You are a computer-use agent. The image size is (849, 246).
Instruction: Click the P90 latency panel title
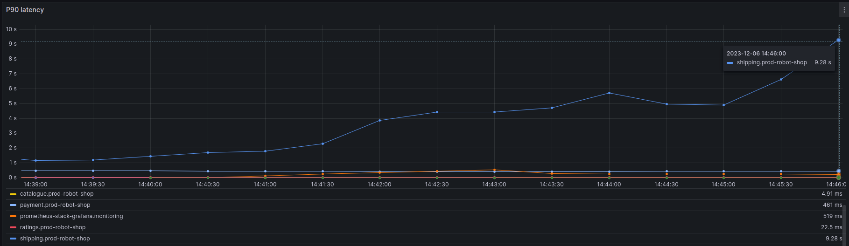point(25,10)
